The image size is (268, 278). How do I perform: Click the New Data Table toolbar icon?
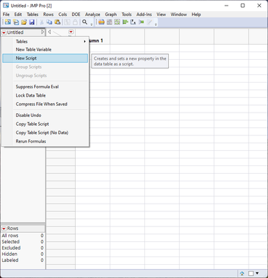pos(8,22)
